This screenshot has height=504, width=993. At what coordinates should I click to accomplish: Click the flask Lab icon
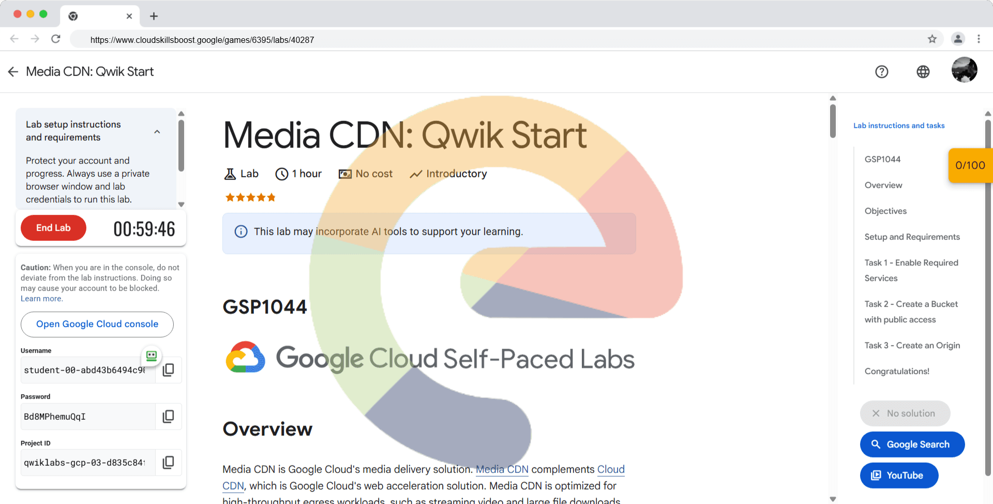230,174
